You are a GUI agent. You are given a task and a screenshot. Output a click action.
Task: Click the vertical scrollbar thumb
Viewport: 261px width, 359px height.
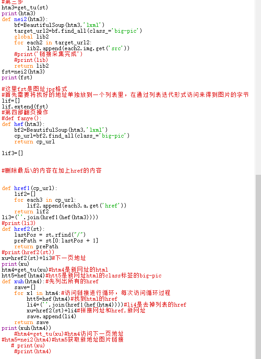tap(258, 267)
